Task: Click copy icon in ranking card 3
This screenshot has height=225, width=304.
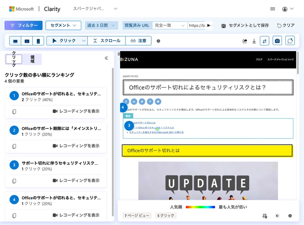Action: pyautogui.click(x=14, y=181)
